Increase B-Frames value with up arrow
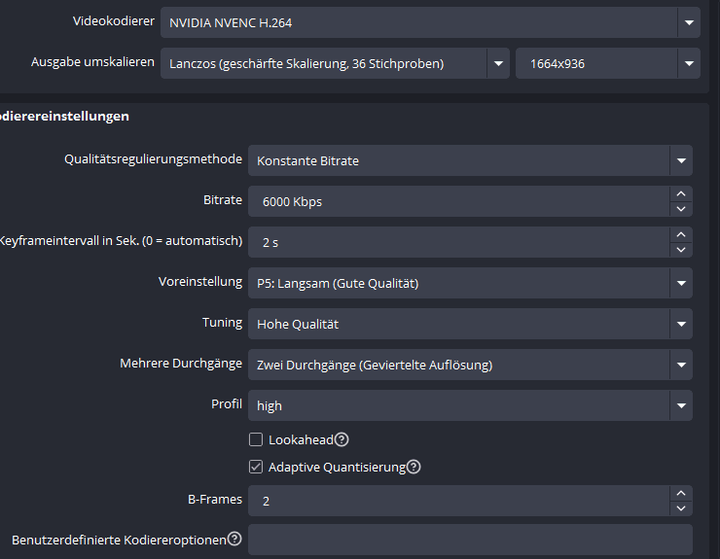Screen dimensions: 720x559 click(x=681, y=494)
